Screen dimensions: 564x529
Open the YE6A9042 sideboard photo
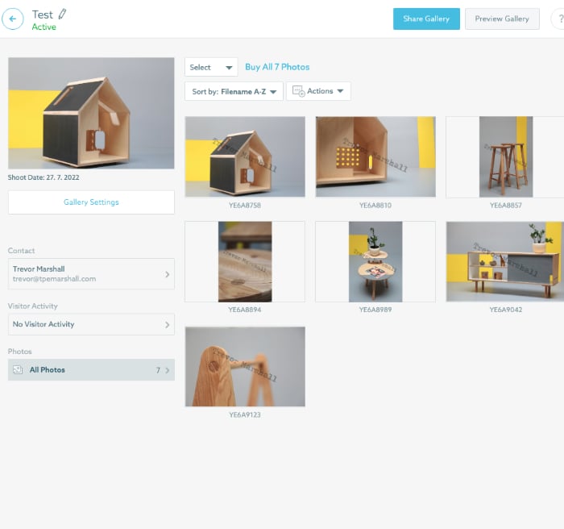point(504,261)
